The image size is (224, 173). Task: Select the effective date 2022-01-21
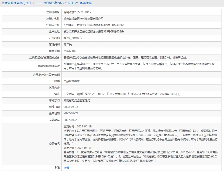coord(71,113)
